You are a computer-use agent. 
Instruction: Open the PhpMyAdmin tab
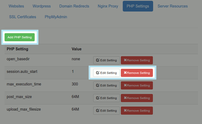point(56,17)
